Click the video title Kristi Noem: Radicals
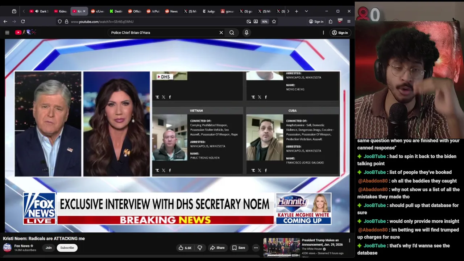Image resolution: width=464 pixels, height=261 pixels. [44, 239]
